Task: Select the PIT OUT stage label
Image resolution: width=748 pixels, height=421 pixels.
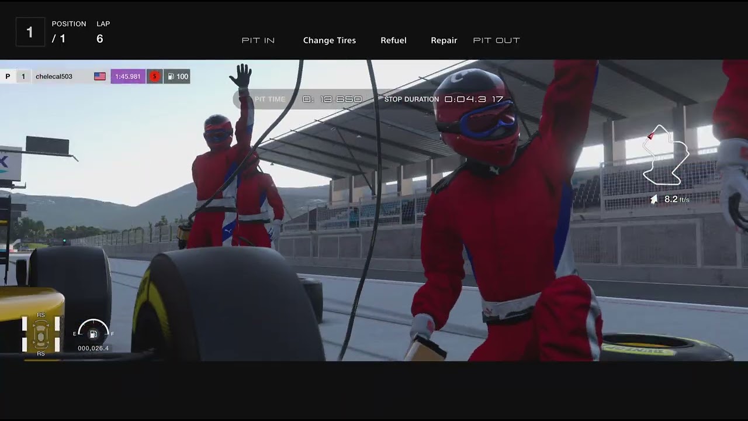Action: [497, 40]
